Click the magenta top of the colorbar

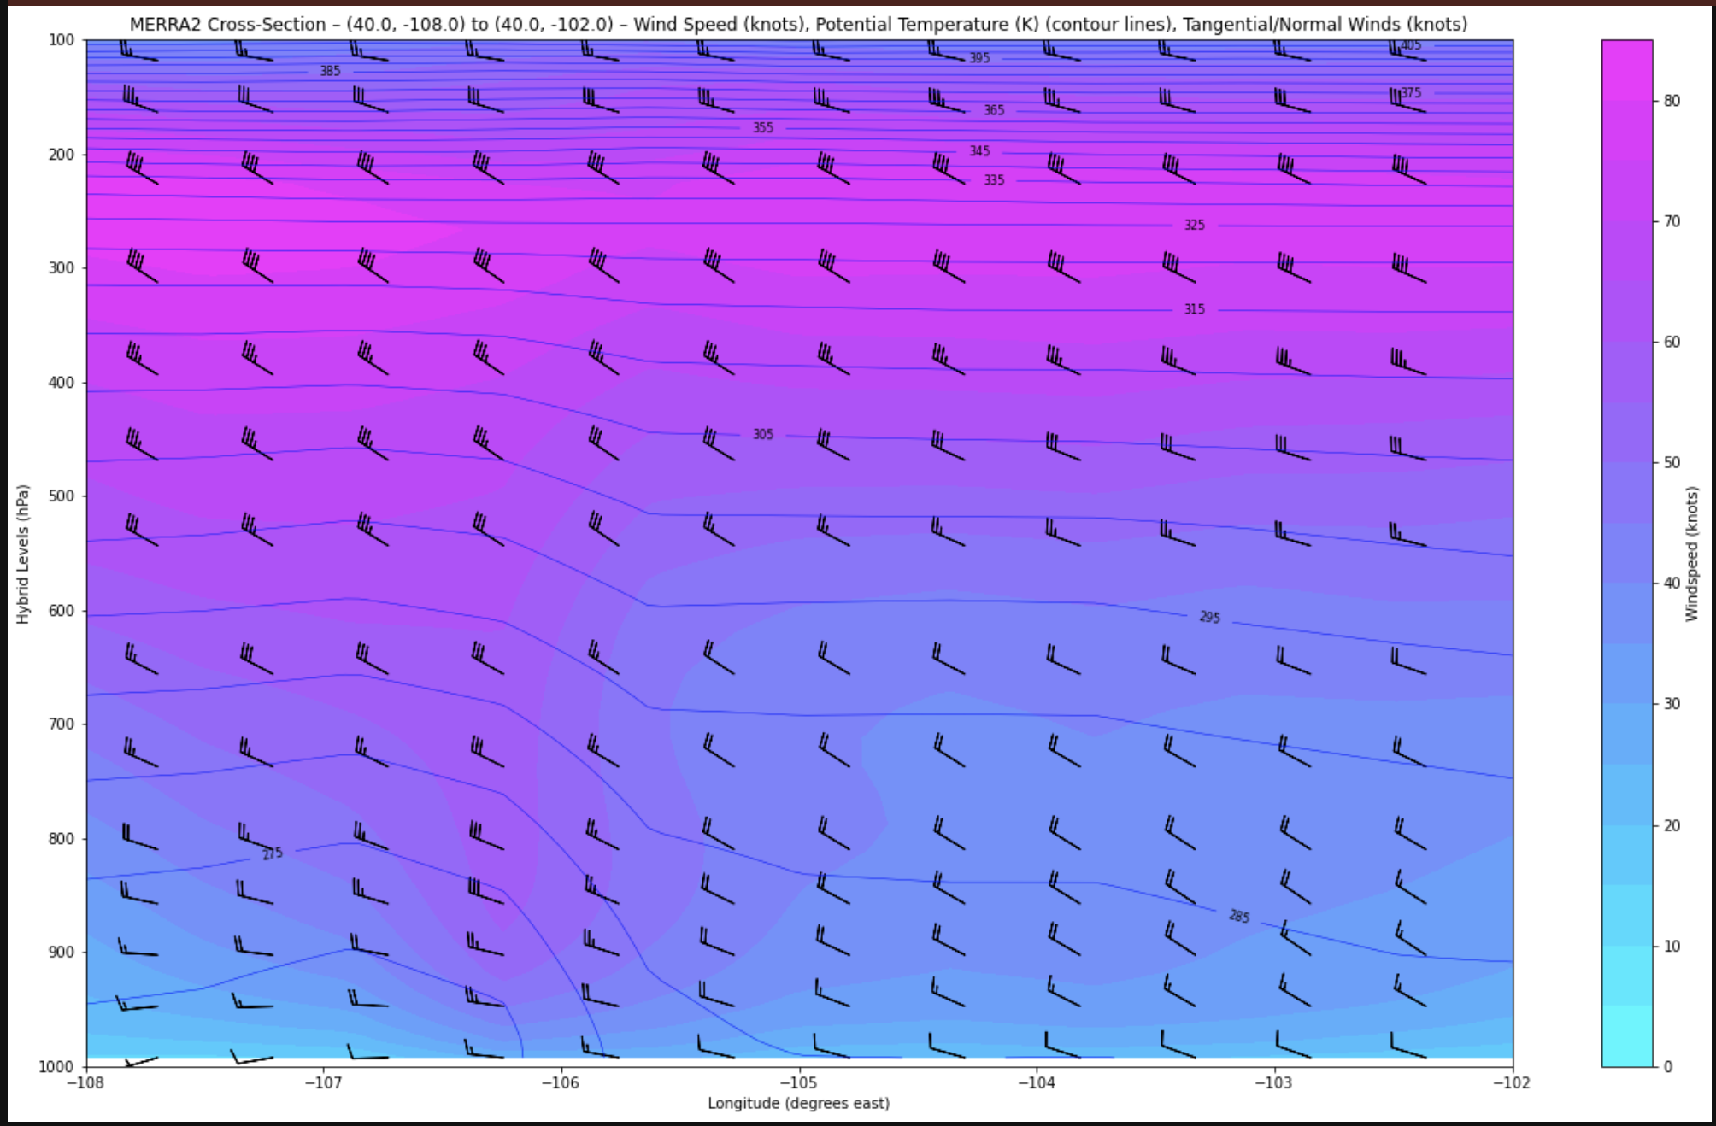[x=1627, y=68]
